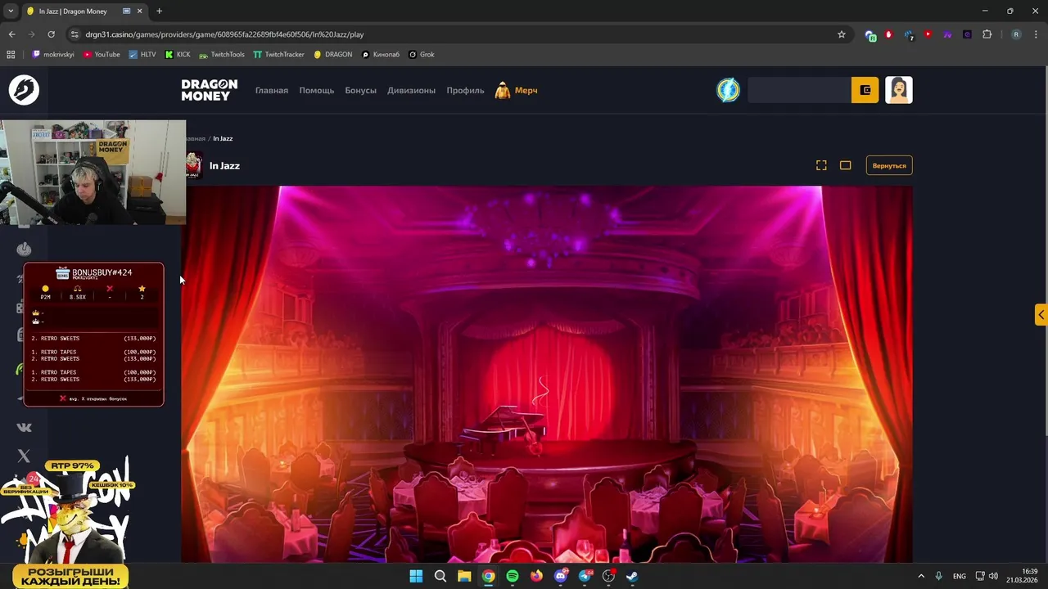This screenshot has height=589, width=1048.
Task: Click the In Jazz game stage area
Action: click(x=547, y=374)
